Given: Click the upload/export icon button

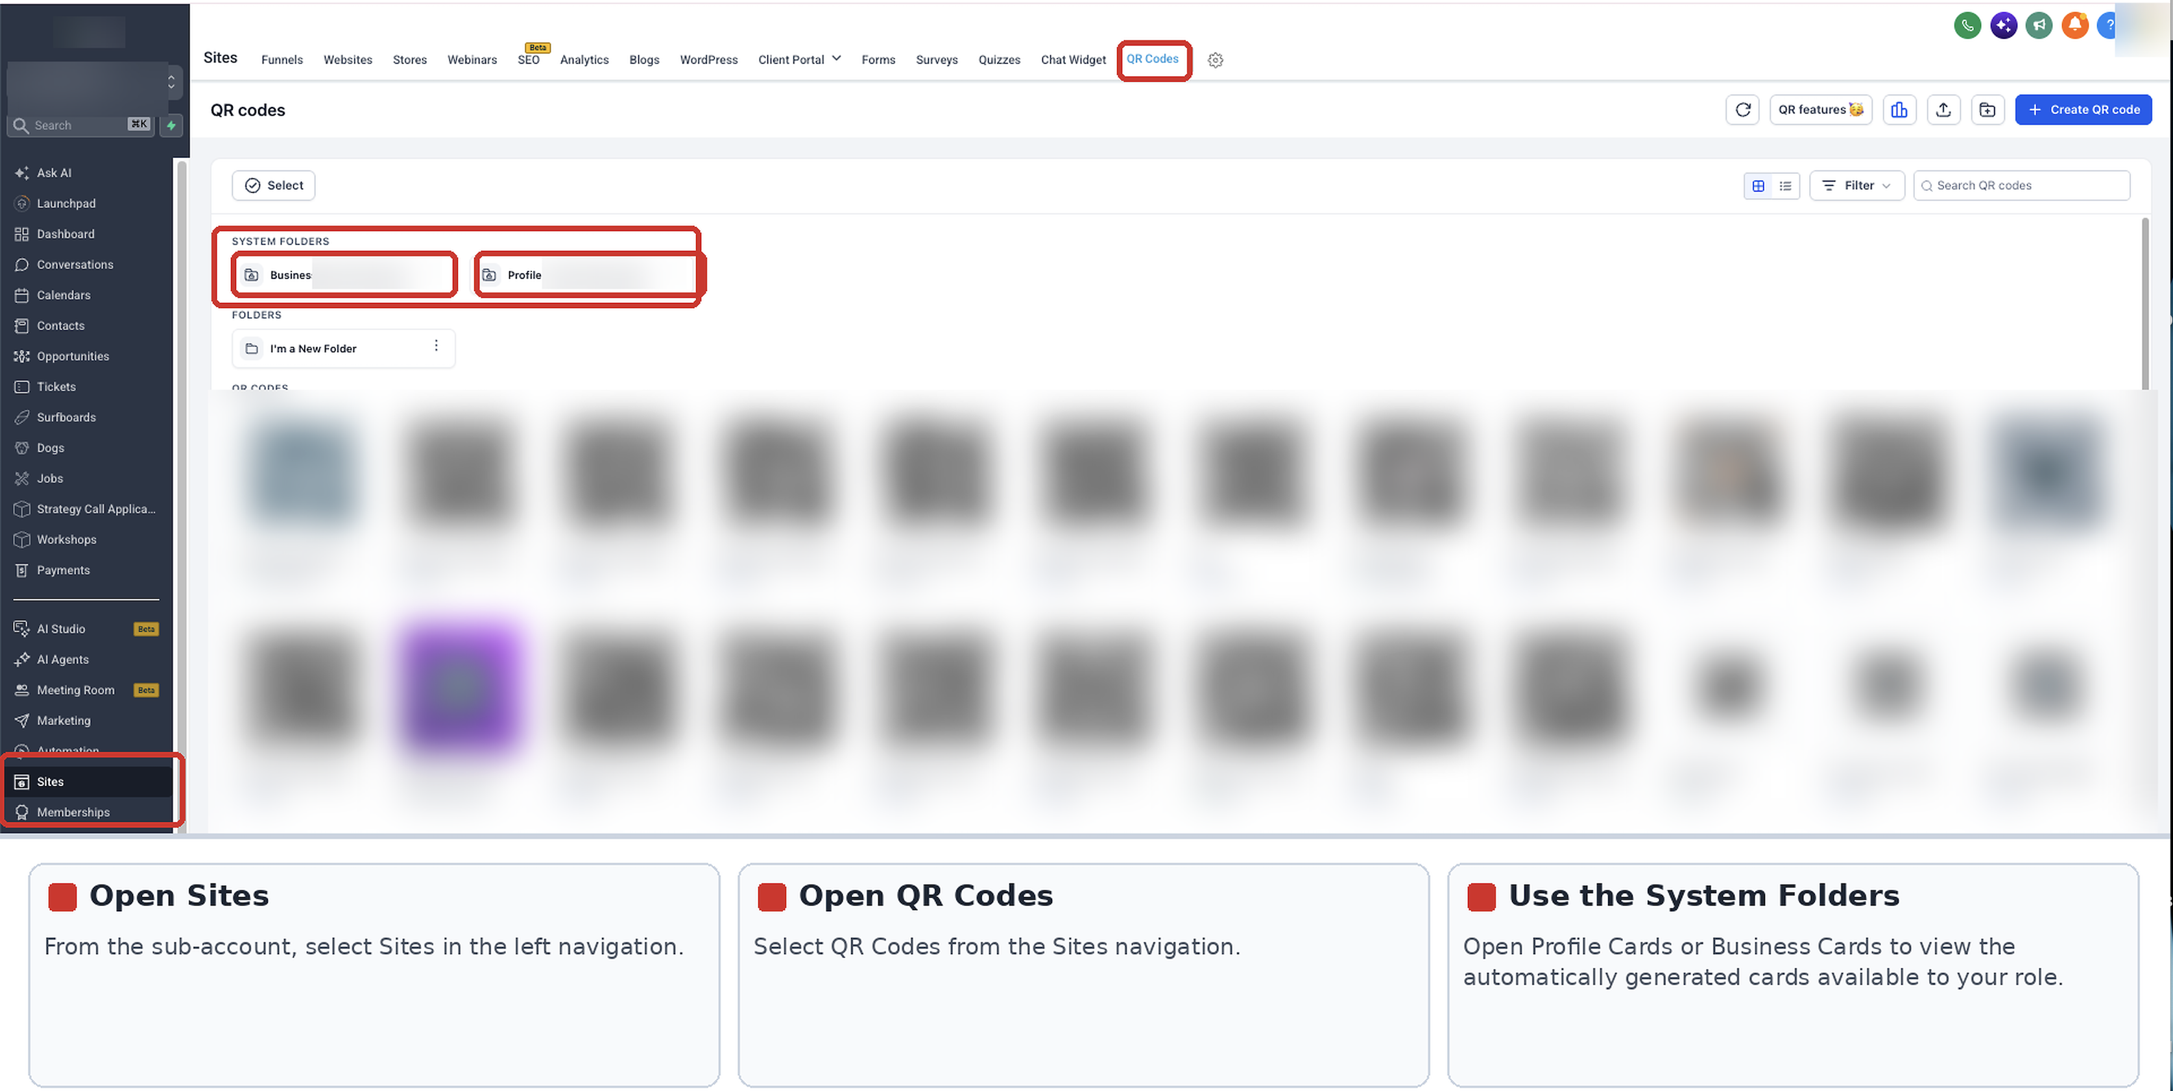Looking at the screenshot, I should click(x=1943, y=110).
